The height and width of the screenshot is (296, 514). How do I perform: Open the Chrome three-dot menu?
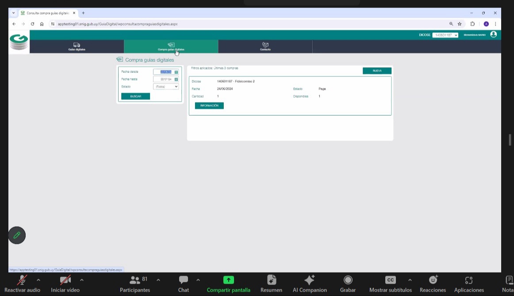(x=495, y=24)
